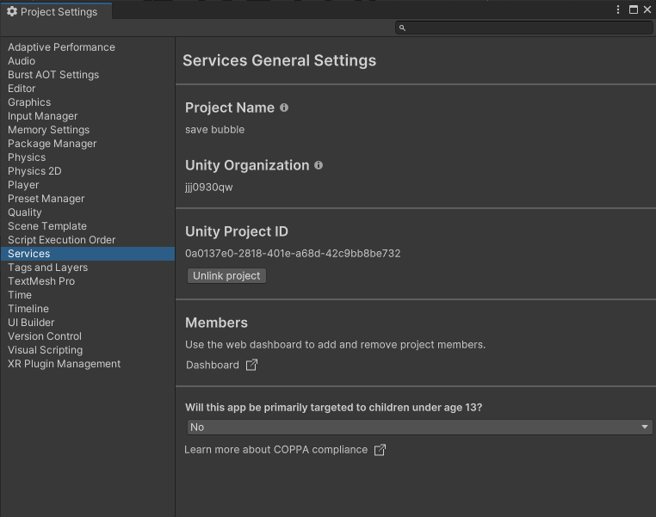Image resolution: width=656 pixels, height=517 pixels.
Task: Open Input Manager settings
Action: coord(42,116)
